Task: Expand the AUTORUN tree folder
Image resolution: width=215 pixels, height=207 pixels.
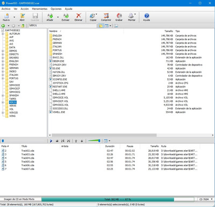Action: (x=3, y=34)
